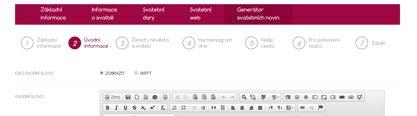The width and height of the screenshot is (417, 116).
Task: Select the ZOBRAZIT radio option
Action: [x=102, y=73]
